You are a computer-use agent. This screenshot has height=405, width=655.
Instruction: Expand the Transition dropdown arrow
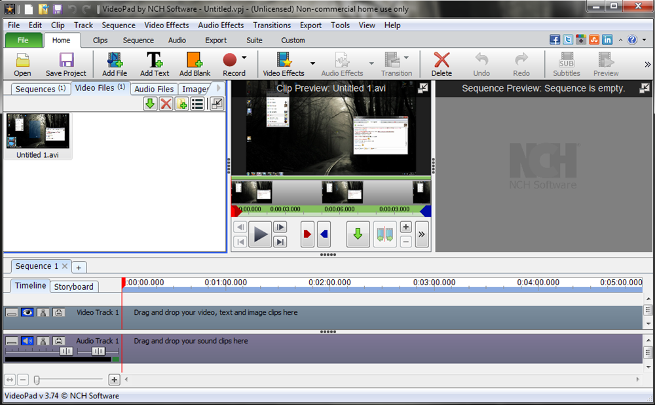pos(406,58)
